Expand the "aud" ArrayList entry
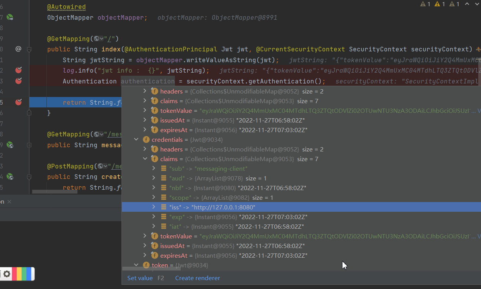The height and width of the screenshot is (289, 481). click(x=154, y=178)
